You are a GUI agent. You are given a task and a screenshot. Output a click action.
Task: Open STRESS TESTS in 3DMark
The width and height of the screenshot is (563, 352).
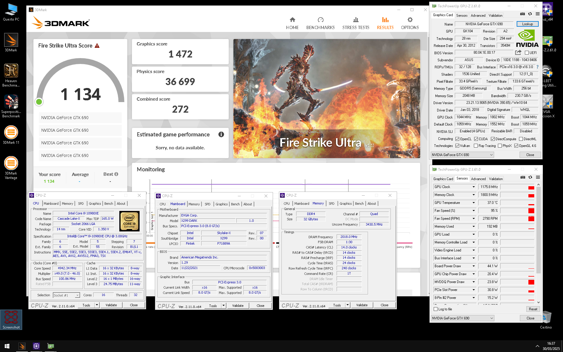coord(356,23)
